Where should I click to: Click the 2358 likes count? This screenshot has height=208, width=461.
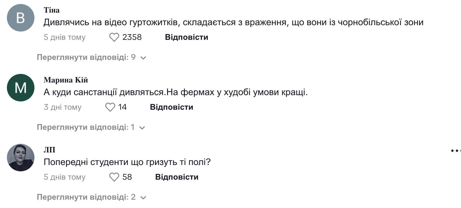[x=132, y=37]
